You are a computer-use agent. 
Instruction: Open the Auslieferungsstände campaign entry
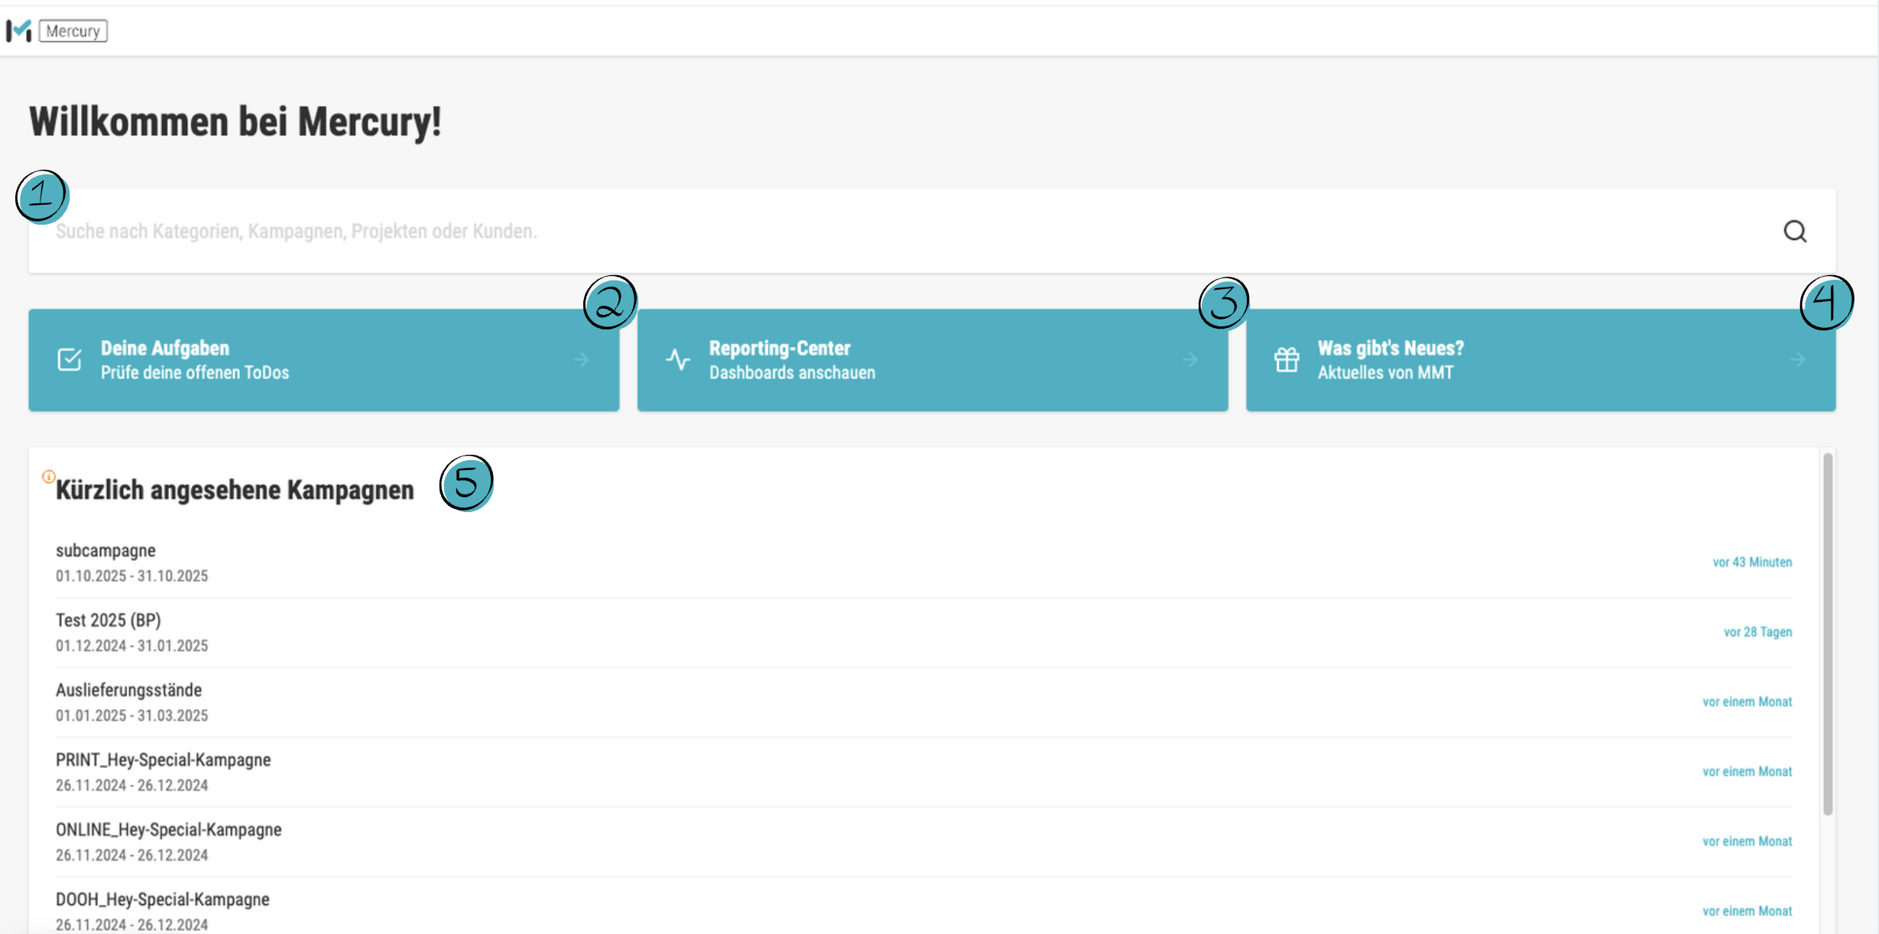pos(128,690)
